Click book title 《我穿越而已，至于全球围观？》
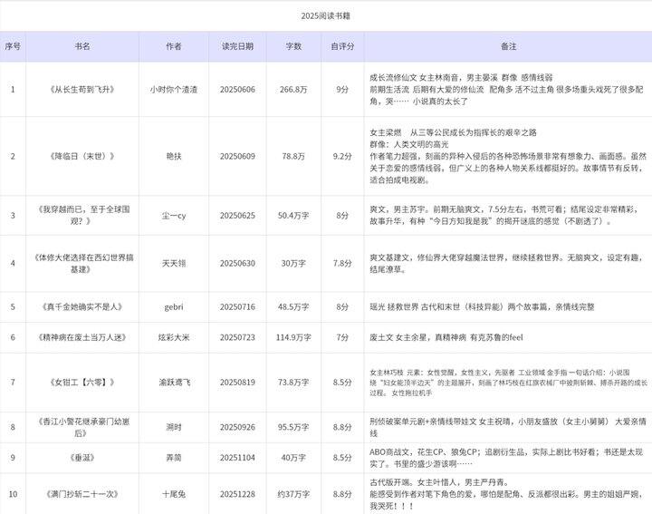The height and width of the screenshot is (514, 652). pos(82,215)
